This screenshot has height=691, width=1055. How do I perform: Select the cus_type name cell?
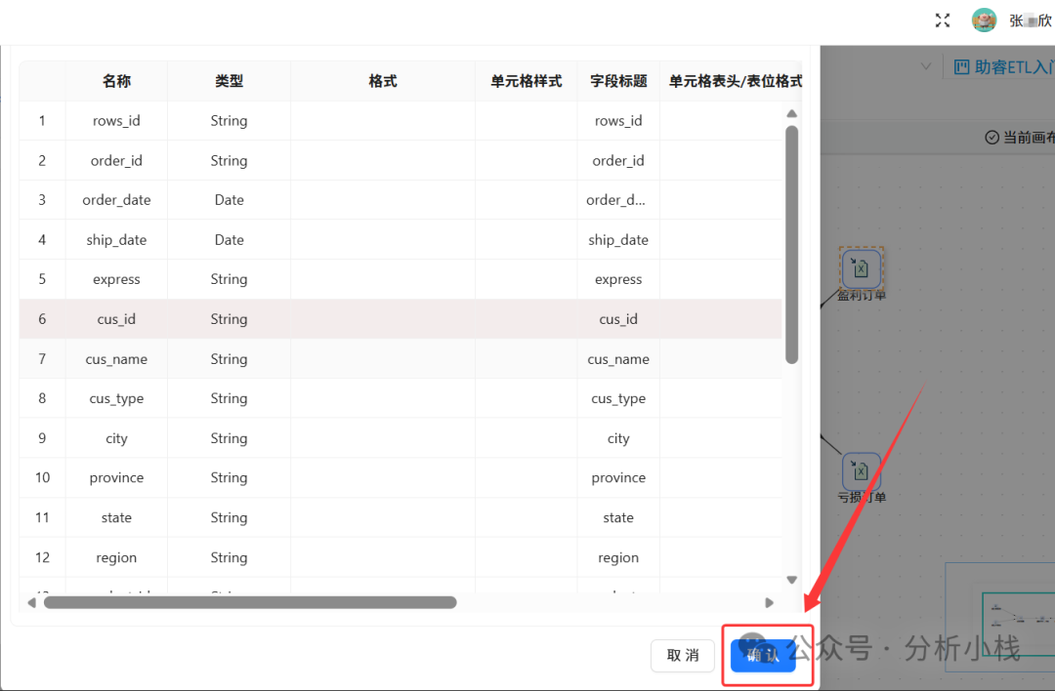click(116, 398)
